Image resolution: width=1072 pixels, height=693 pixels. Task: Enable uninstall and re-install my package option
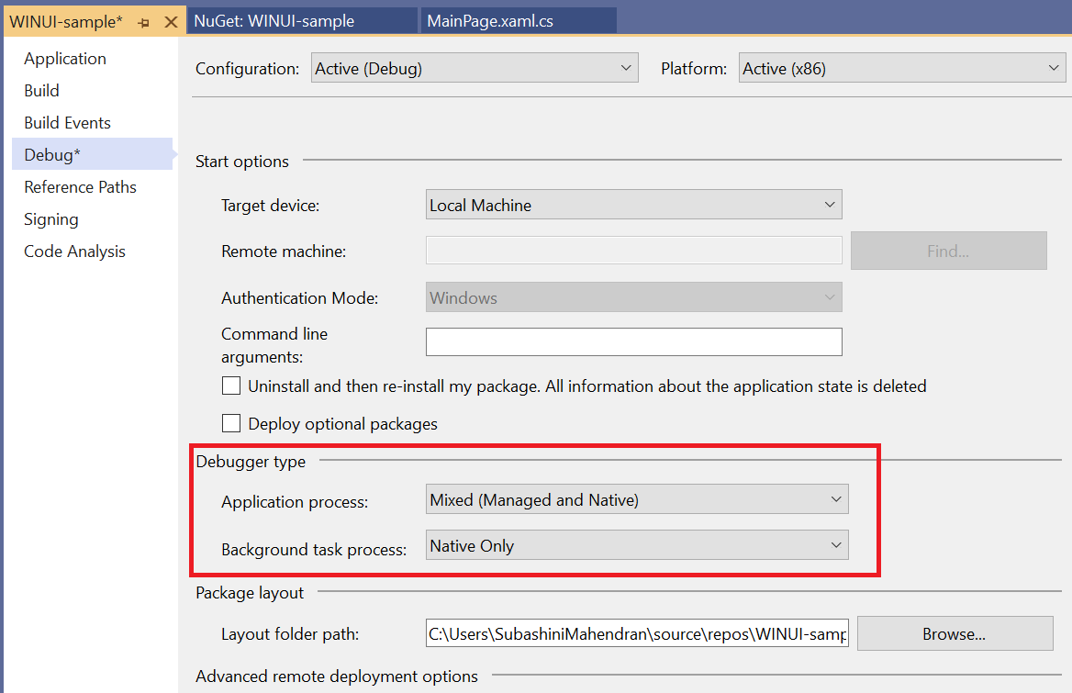point(230,386)
